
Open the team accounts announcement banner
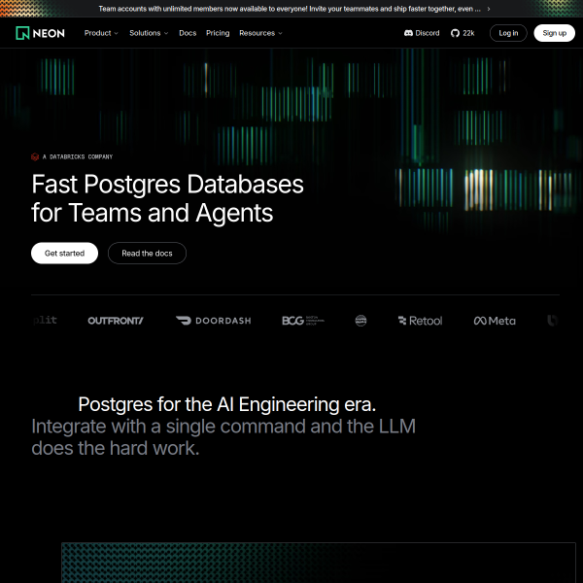(290, 9)
